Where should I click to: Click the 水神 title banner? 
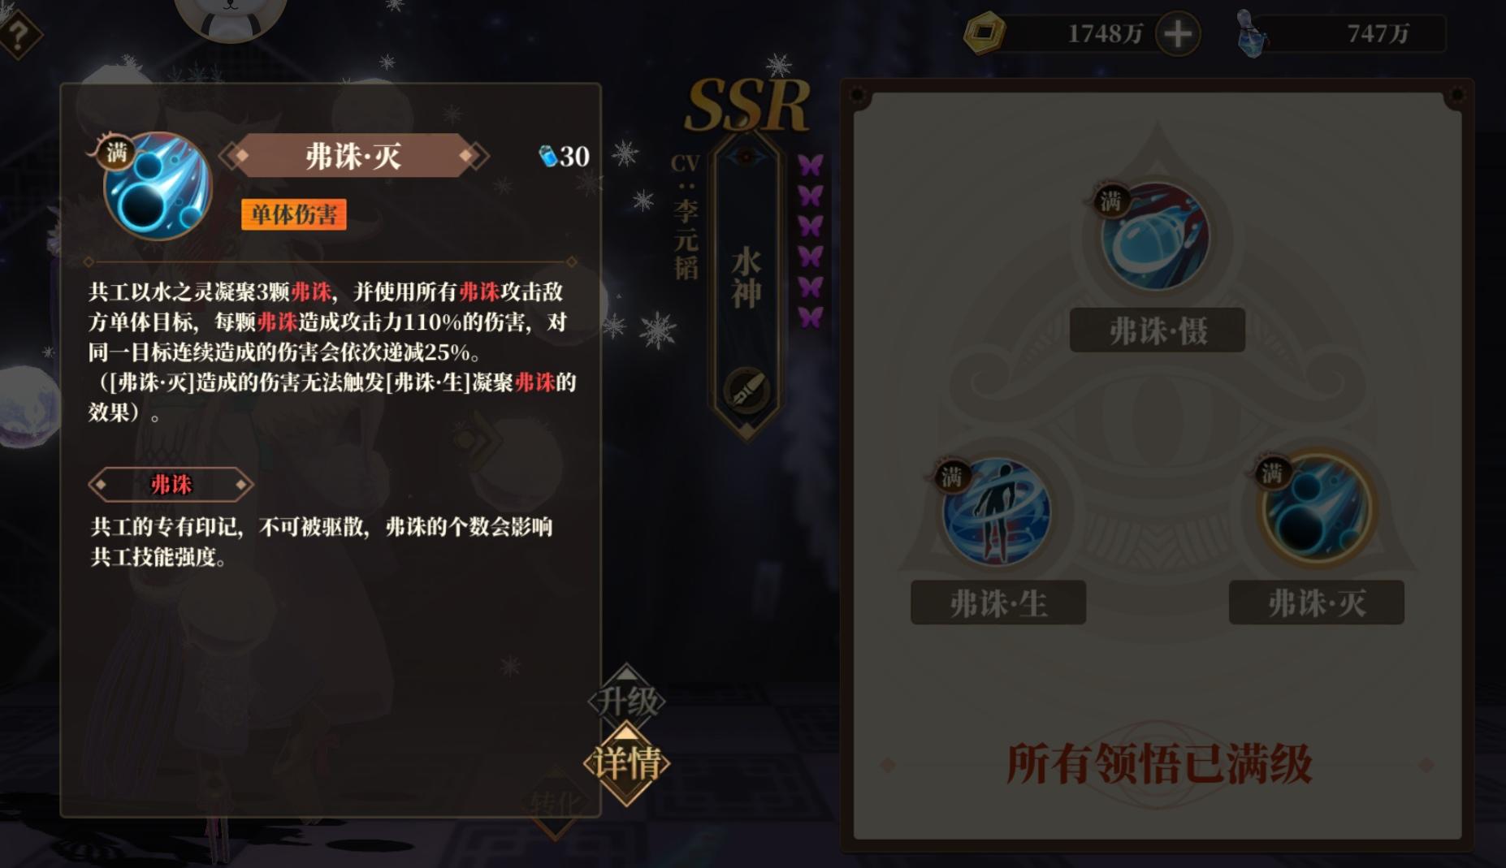click(x=746, y=280)
